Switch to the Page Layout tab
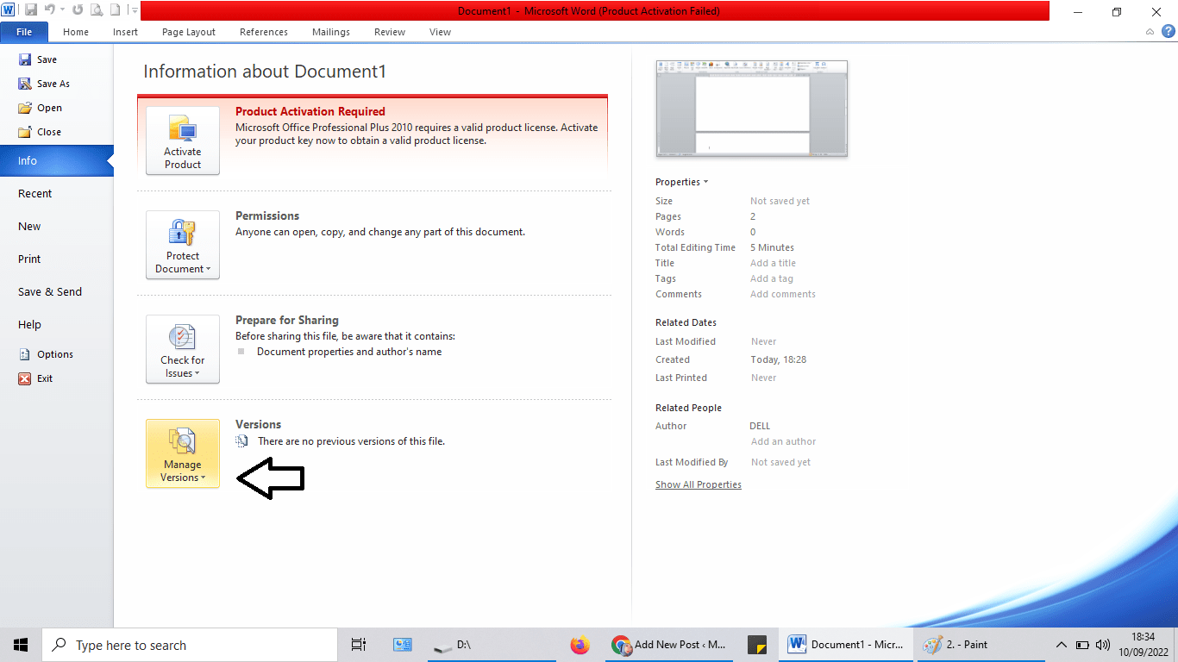 tap(189, 32)
